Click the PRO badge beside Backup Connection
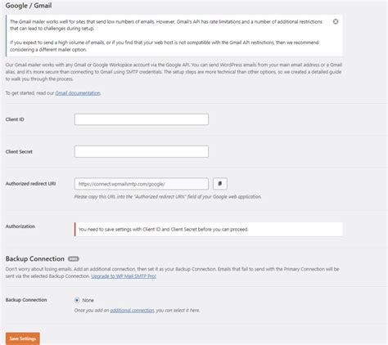This screenshot has height=345, width=388. click(74, 259)
